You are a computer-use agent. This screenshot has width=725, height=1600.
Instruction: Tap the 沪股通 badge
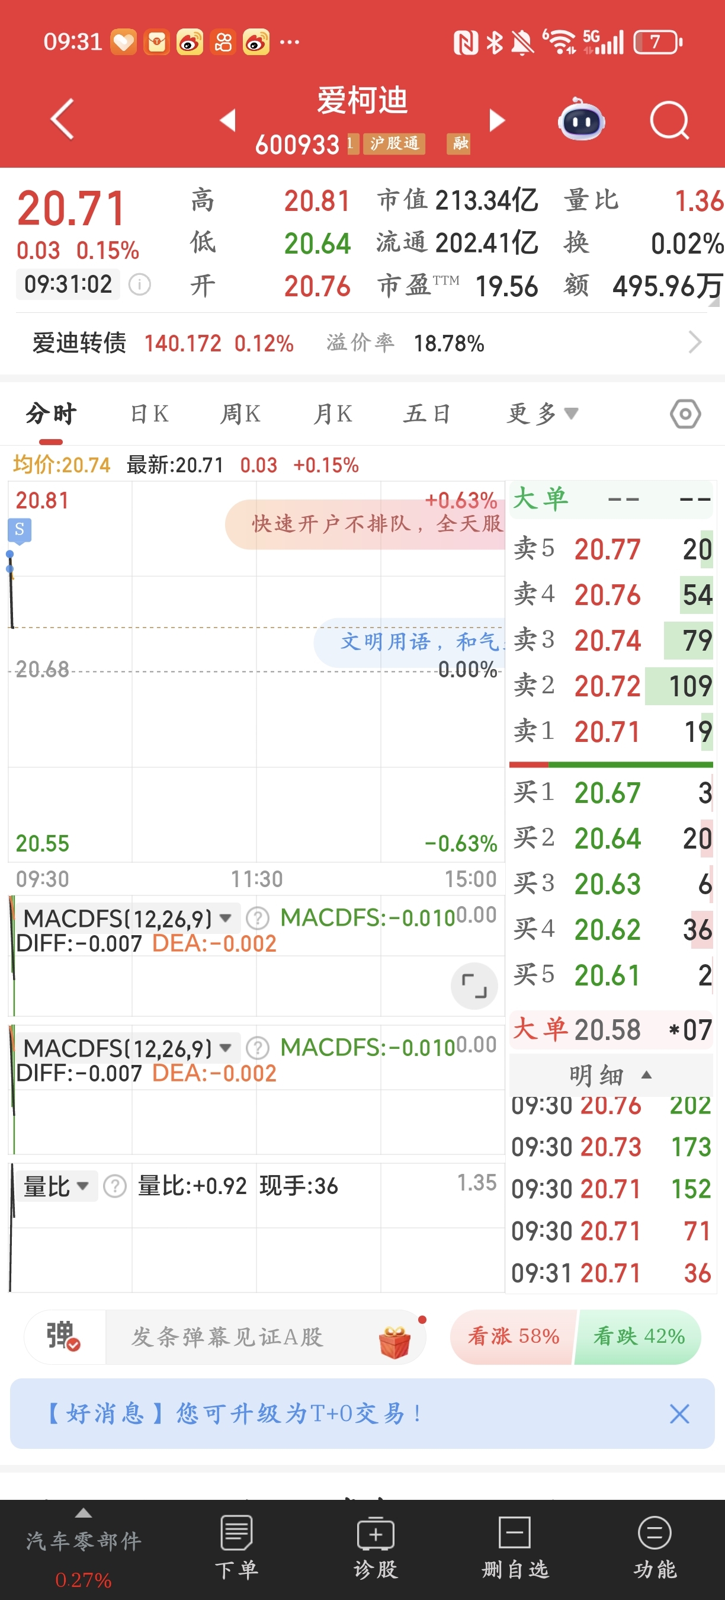[x=394, y=144]
